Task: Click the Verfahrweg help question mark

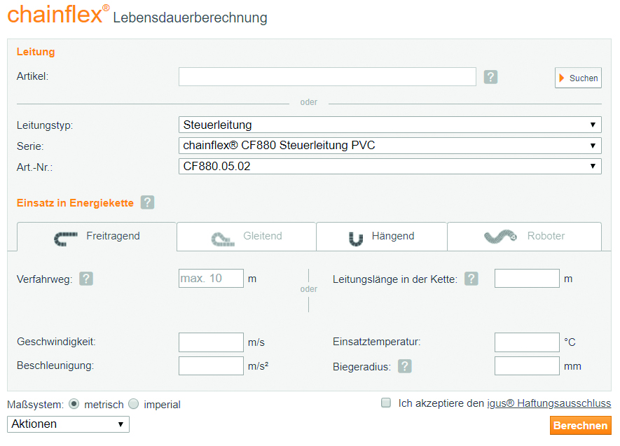Action: 85,279
